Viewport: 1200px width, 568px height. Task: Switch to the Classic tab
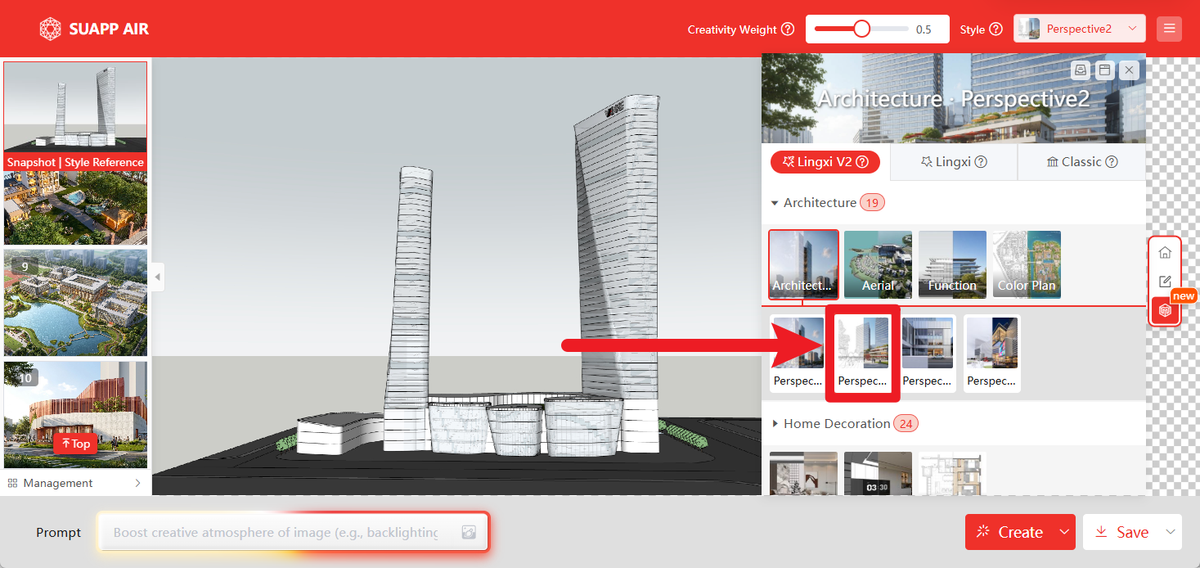coord(1081,162)
